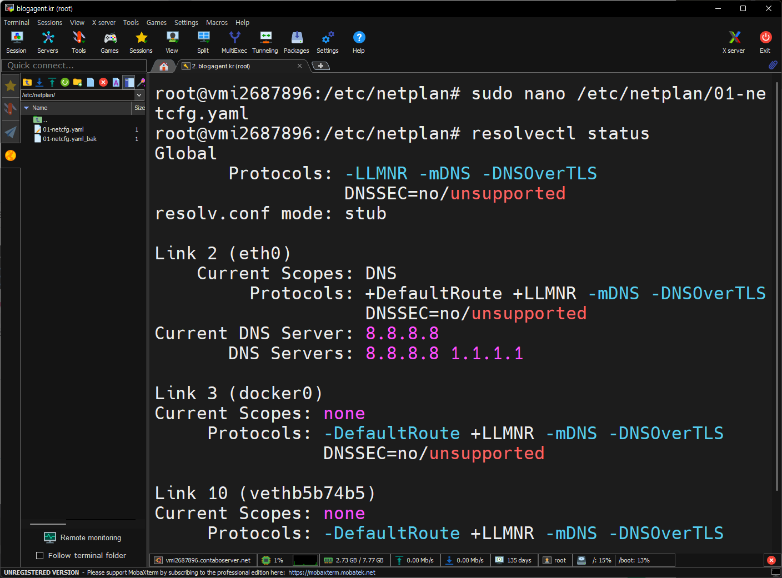Switch to the home tab
The width and height of the screenshot is (782, 578).
point(164,66)
